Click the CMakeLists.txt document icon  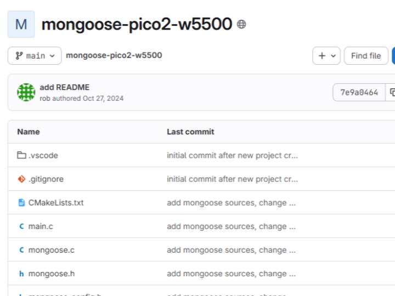(22, 203)
